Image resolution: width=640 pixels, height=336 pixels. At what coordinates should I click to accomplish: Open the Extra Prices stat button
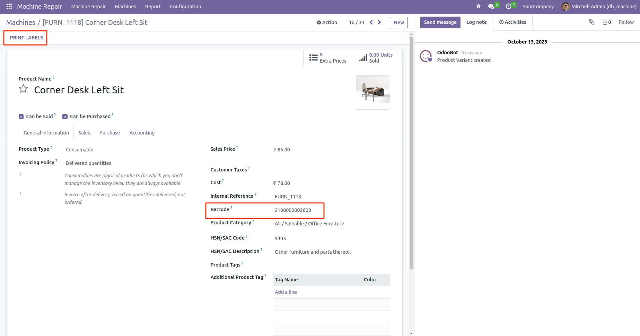[328, 58]
